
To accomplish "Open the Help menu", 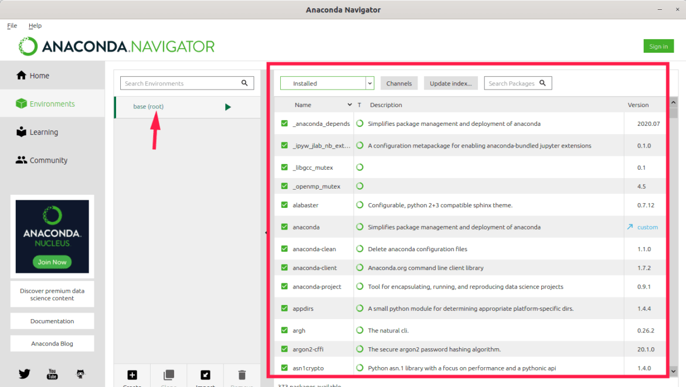I will [x=35, y=25].
